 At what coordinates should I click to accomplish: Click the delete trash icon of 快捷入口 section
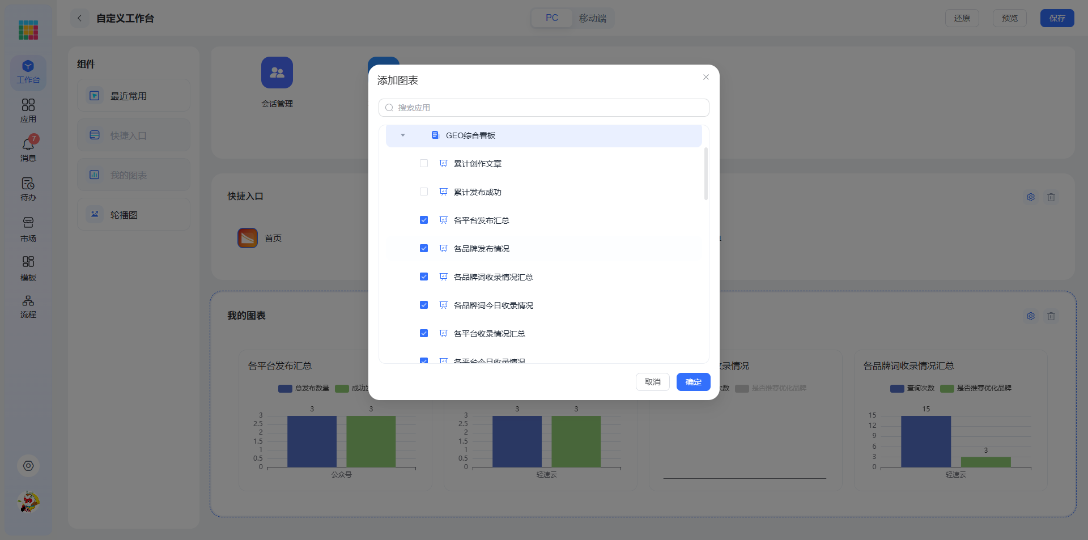coord(1051,197)
